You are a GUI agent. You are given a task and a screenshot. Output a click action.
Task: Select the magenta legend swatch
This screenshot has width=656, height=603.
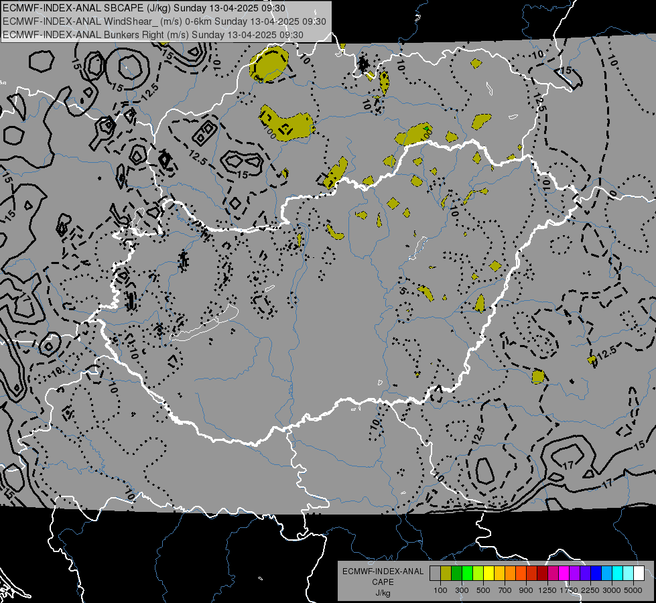click(564, 574)
